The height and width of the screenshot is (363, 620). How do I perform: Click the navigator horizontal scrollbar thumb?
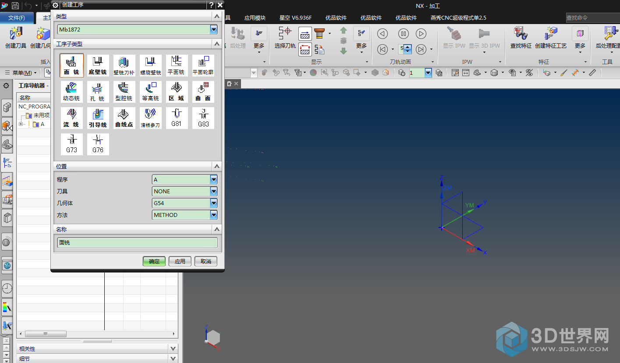point(46,334)
